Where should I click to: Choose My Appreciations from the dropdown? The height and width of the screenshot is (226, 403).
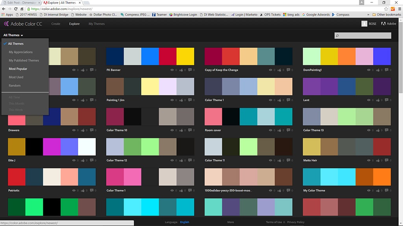pos(21,52)
